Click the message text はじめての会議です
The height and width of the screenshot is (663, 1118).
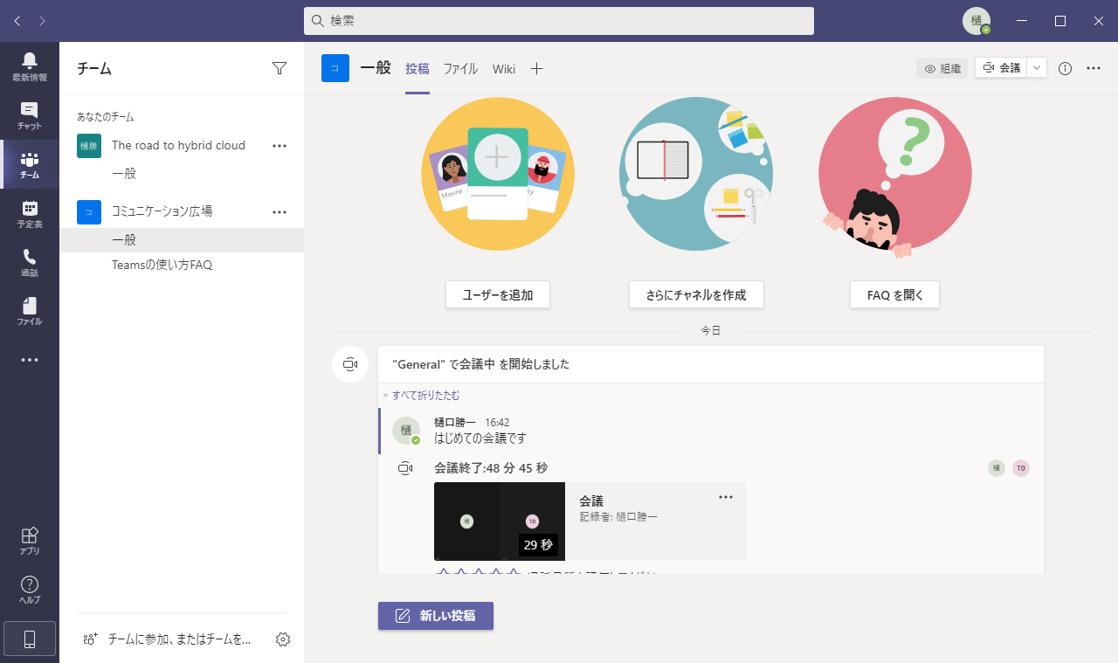coord(480,438)
